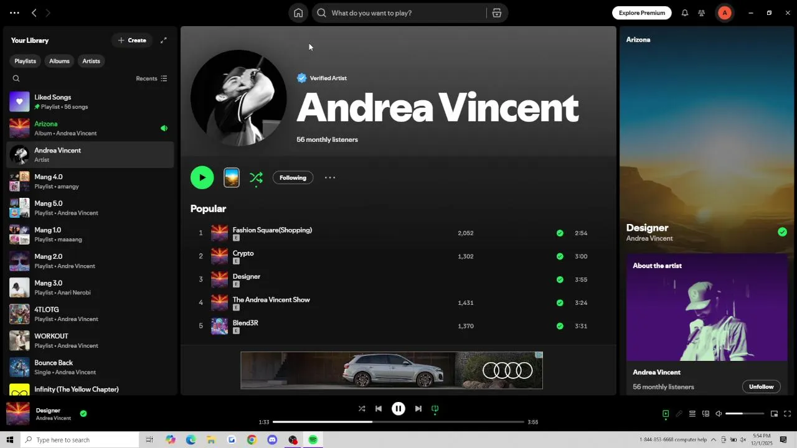The width and height of the screenshot is (797, 448).
Task: Play Andrea Vincent with green play button
Action: (x=202, y=177)
